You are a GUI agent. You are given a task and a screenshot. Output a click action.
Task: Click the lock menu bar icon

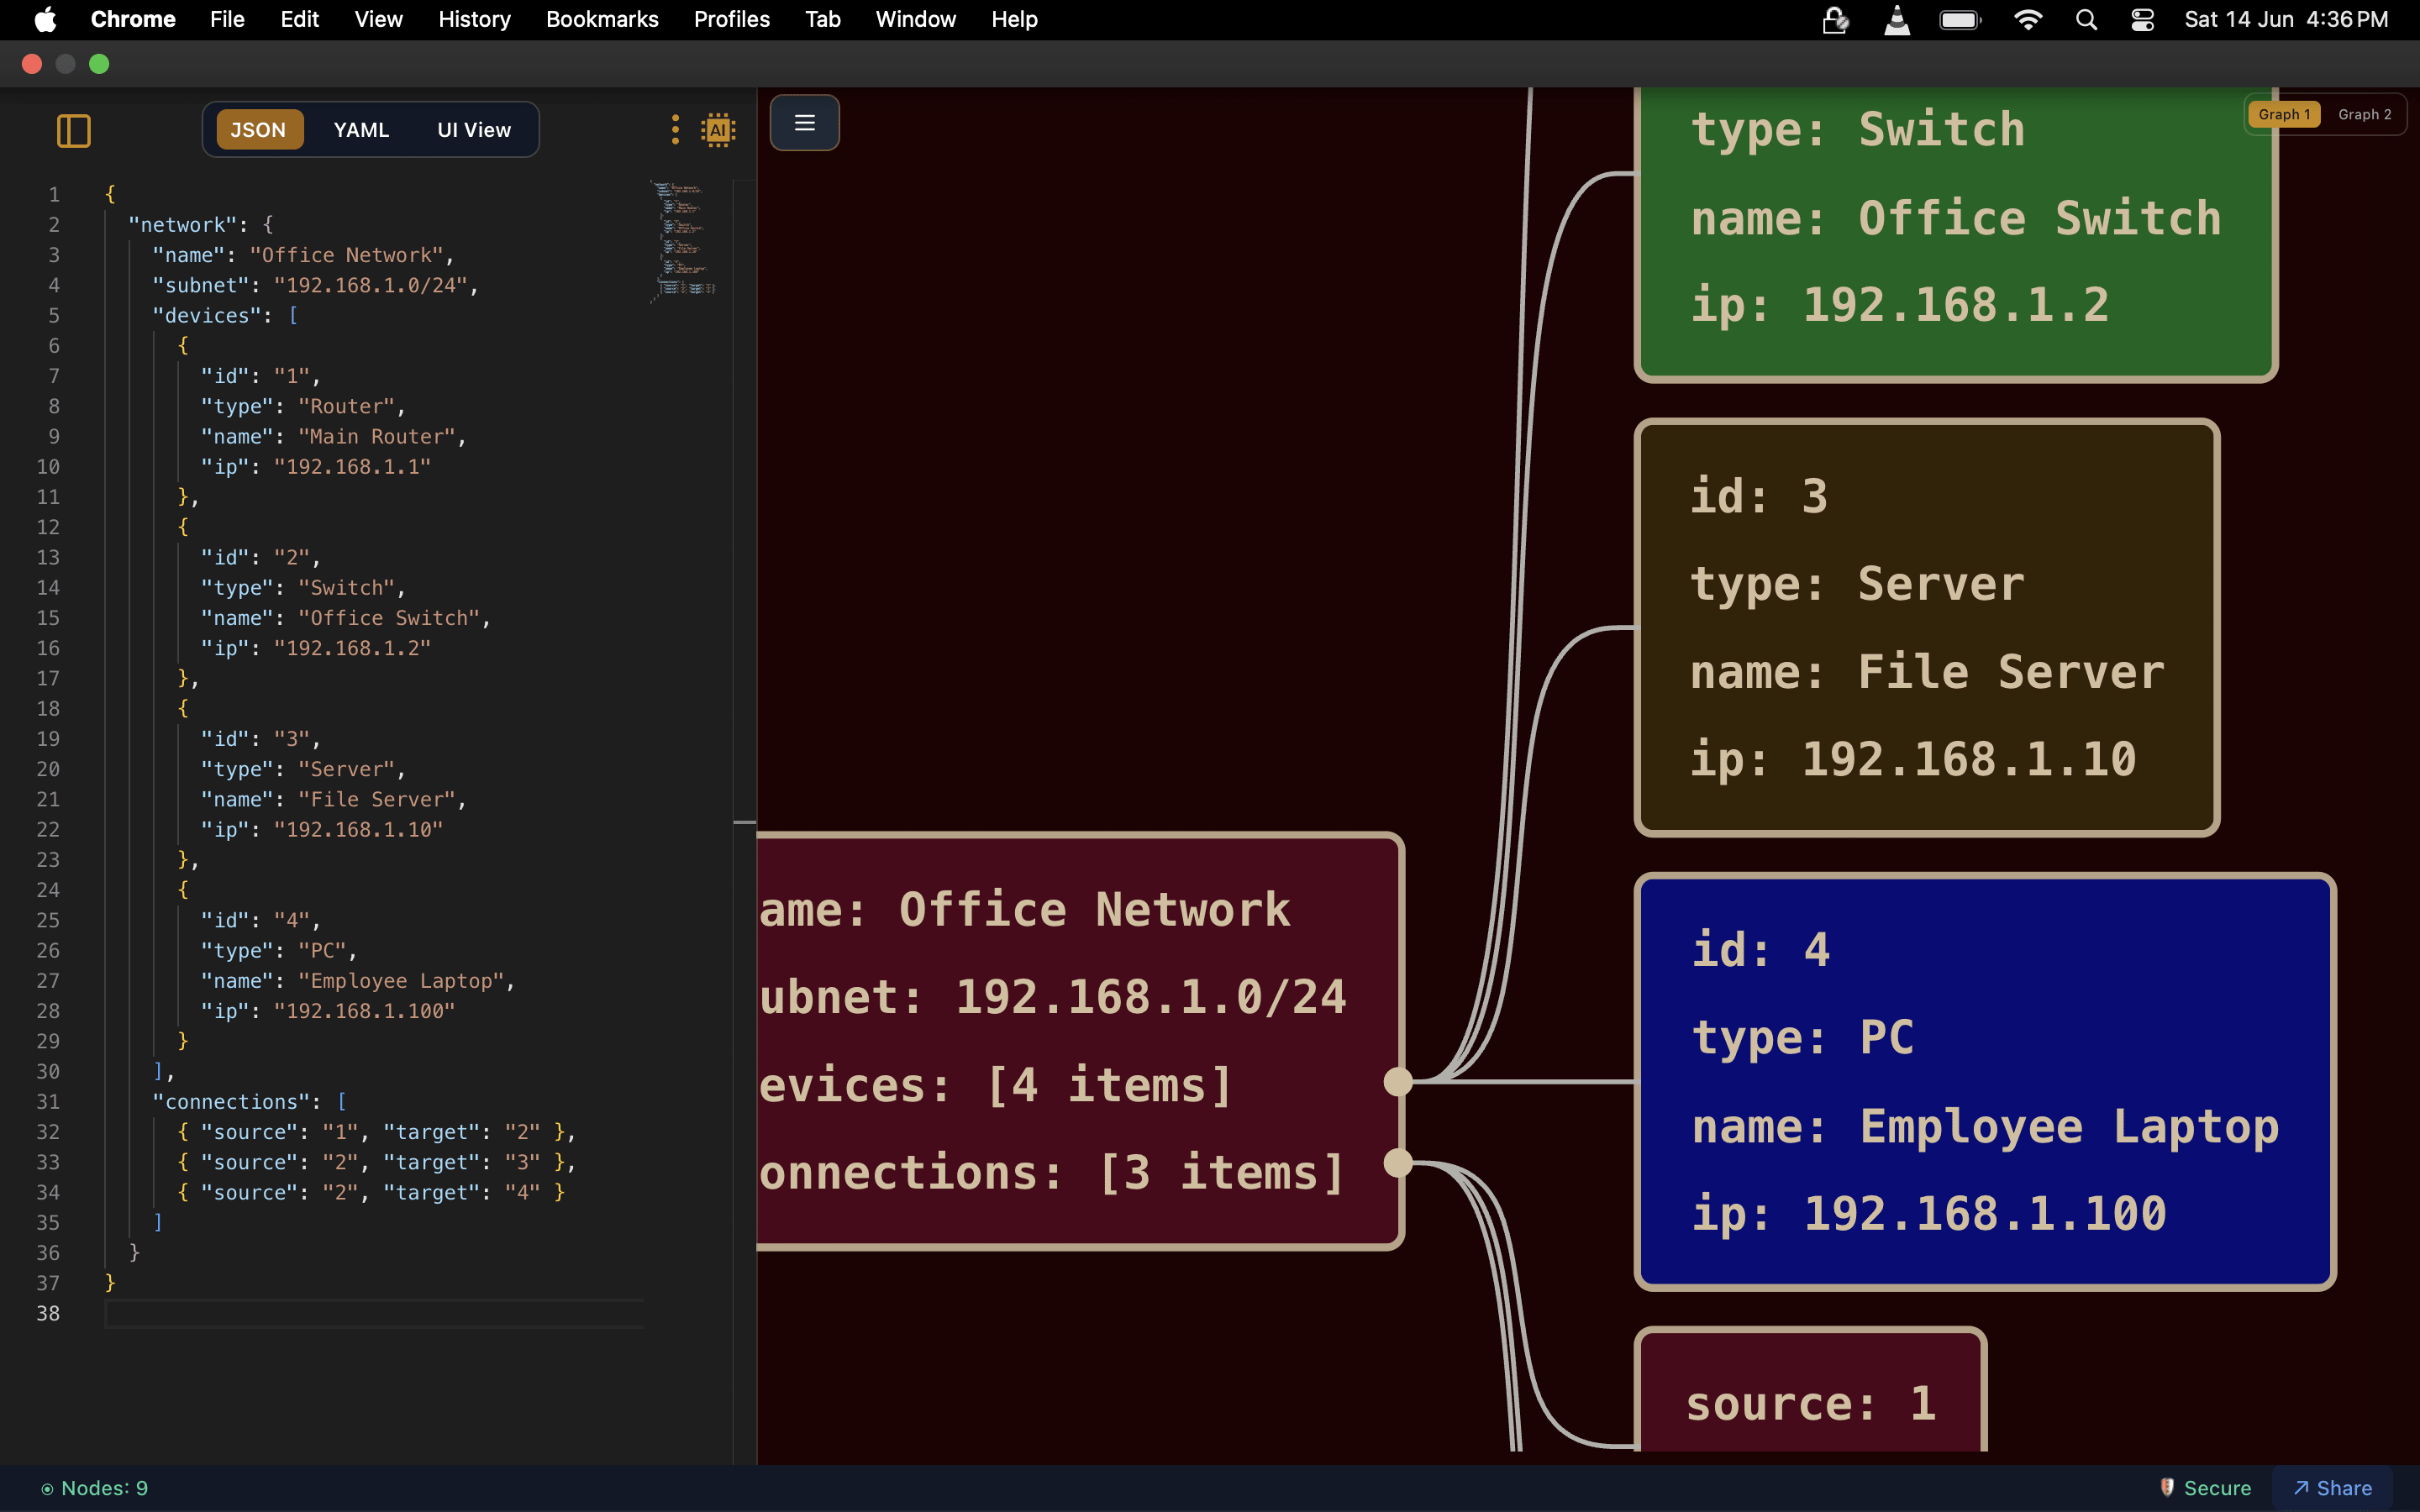[x=1834, y=19]
